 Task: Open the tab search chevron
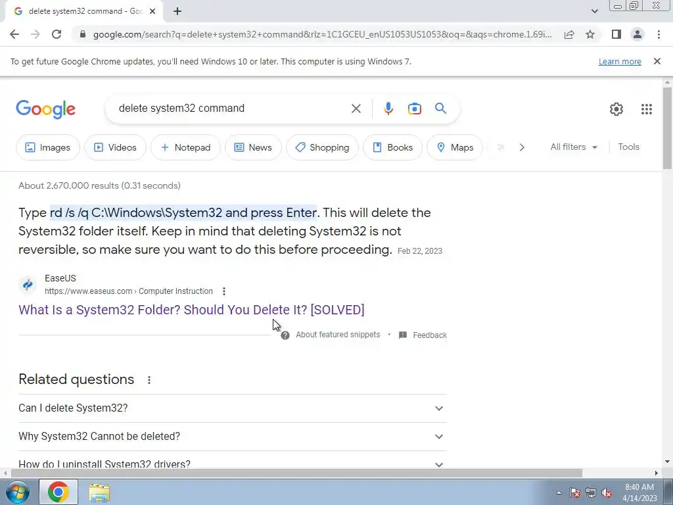pos(594,11)
